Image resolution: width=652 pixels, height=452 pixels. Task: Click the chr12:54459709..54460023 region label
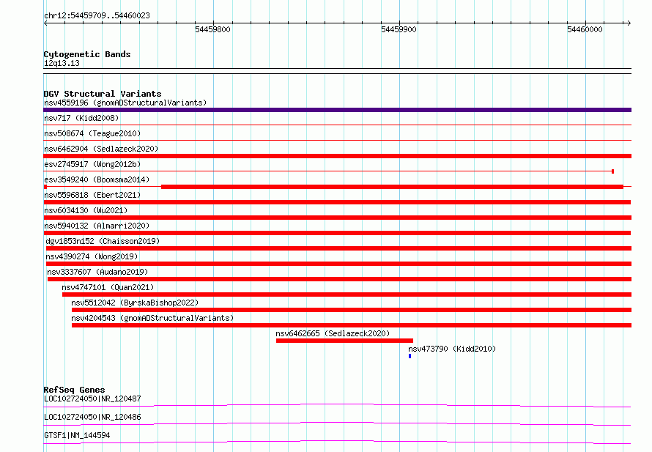(97, 16)
